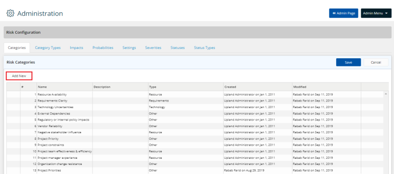The width and height of the screenshot is (394, 174).
Task: Click the scrollbar up arrow in table
Action: point(386,94)
